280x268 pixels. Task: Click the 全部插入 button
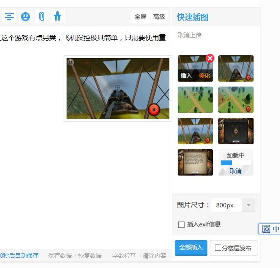point(191,247)
